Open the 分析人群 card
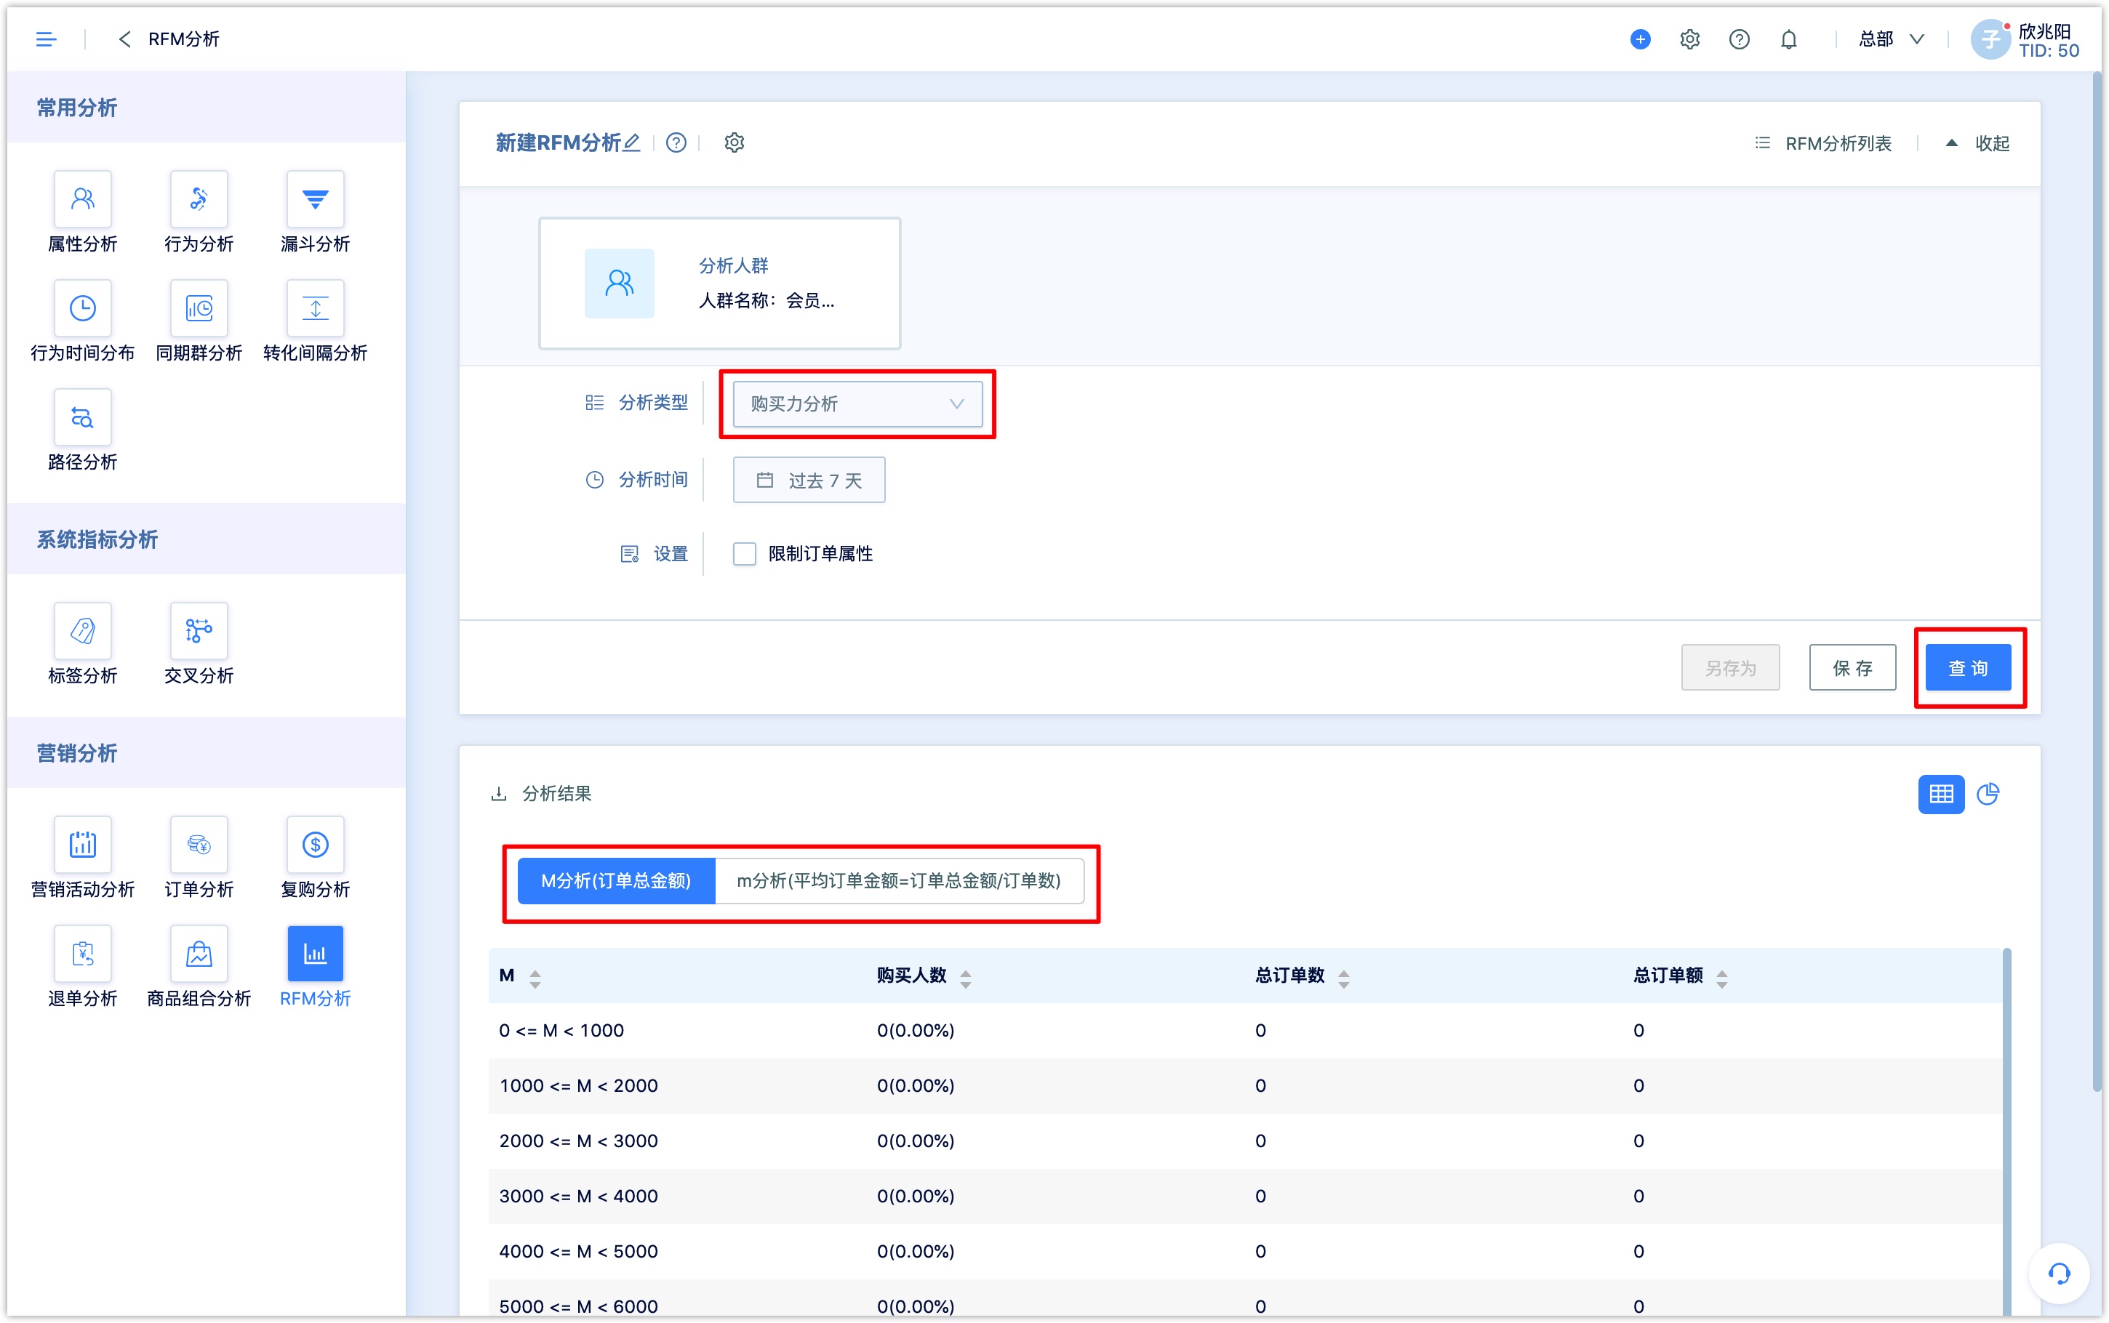The height and width of the screenshot is (1323, 2109). click(x=719, y=283)
